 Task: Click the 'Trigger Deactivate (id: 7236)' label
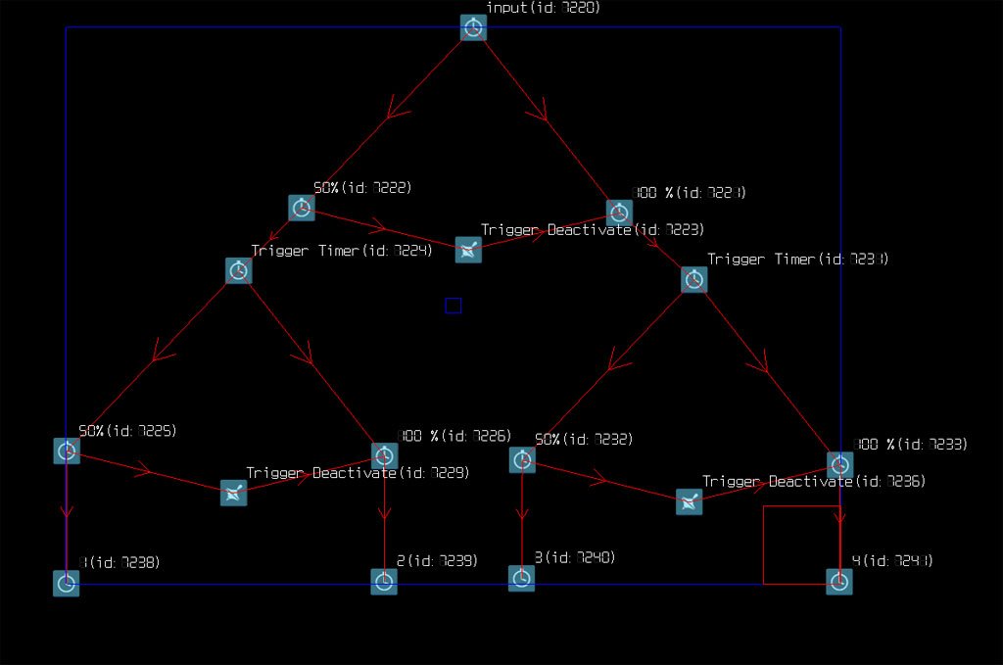click(814, 481)
